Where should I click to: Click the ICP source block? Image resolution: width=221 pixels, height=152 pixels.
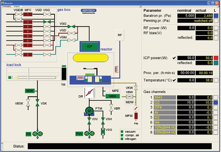point(90,46)
